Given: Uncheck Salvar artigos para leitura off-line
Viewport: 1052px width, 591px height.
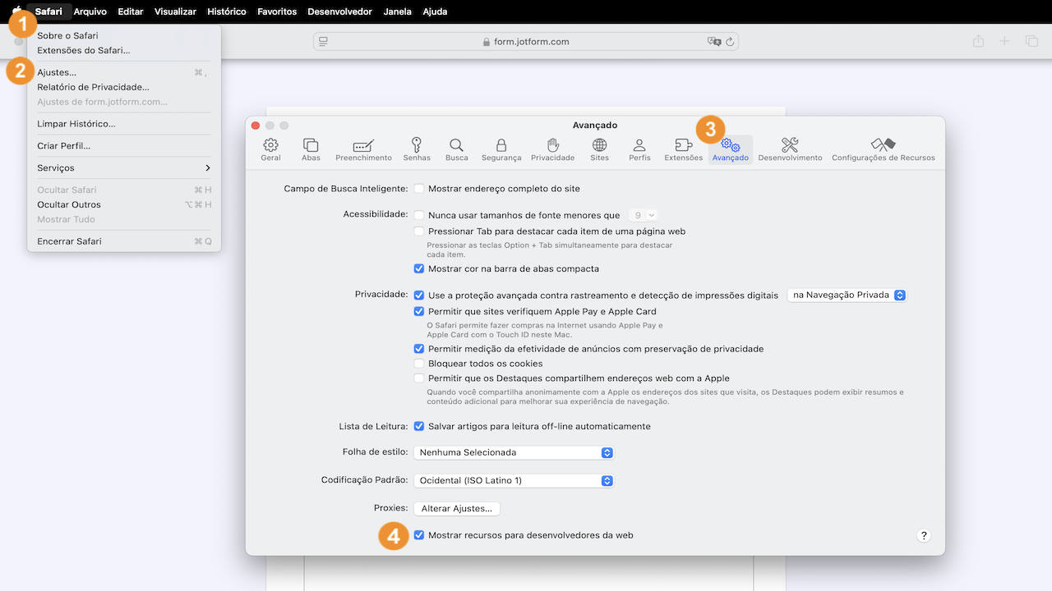Looking at the screenshot, I should coord(419,427).
